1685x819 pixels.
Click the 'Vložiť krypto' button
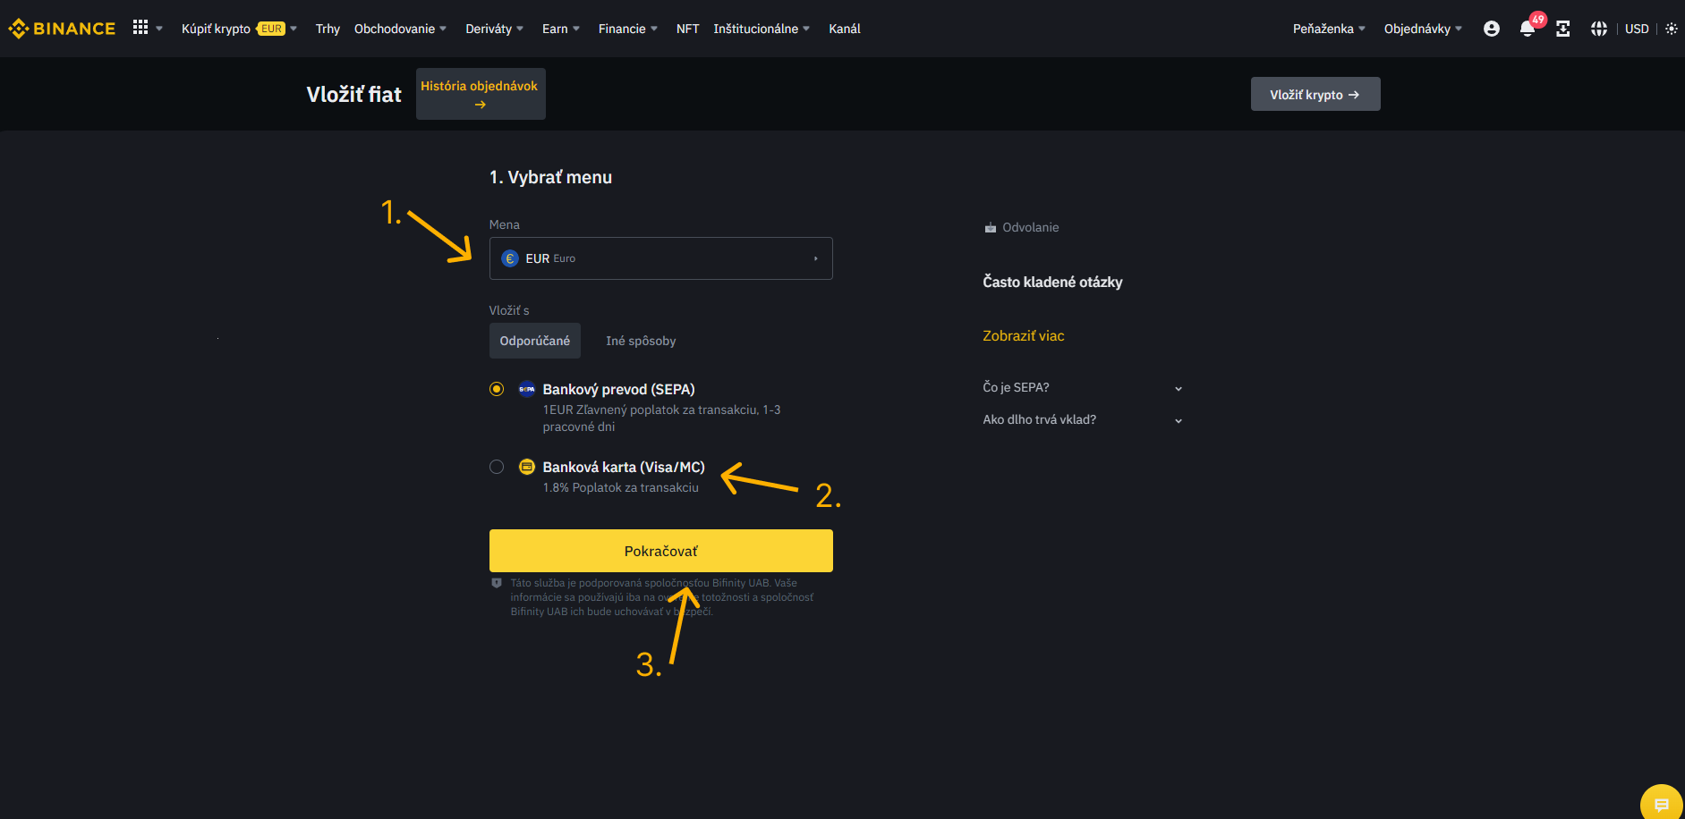point(1315,94)
